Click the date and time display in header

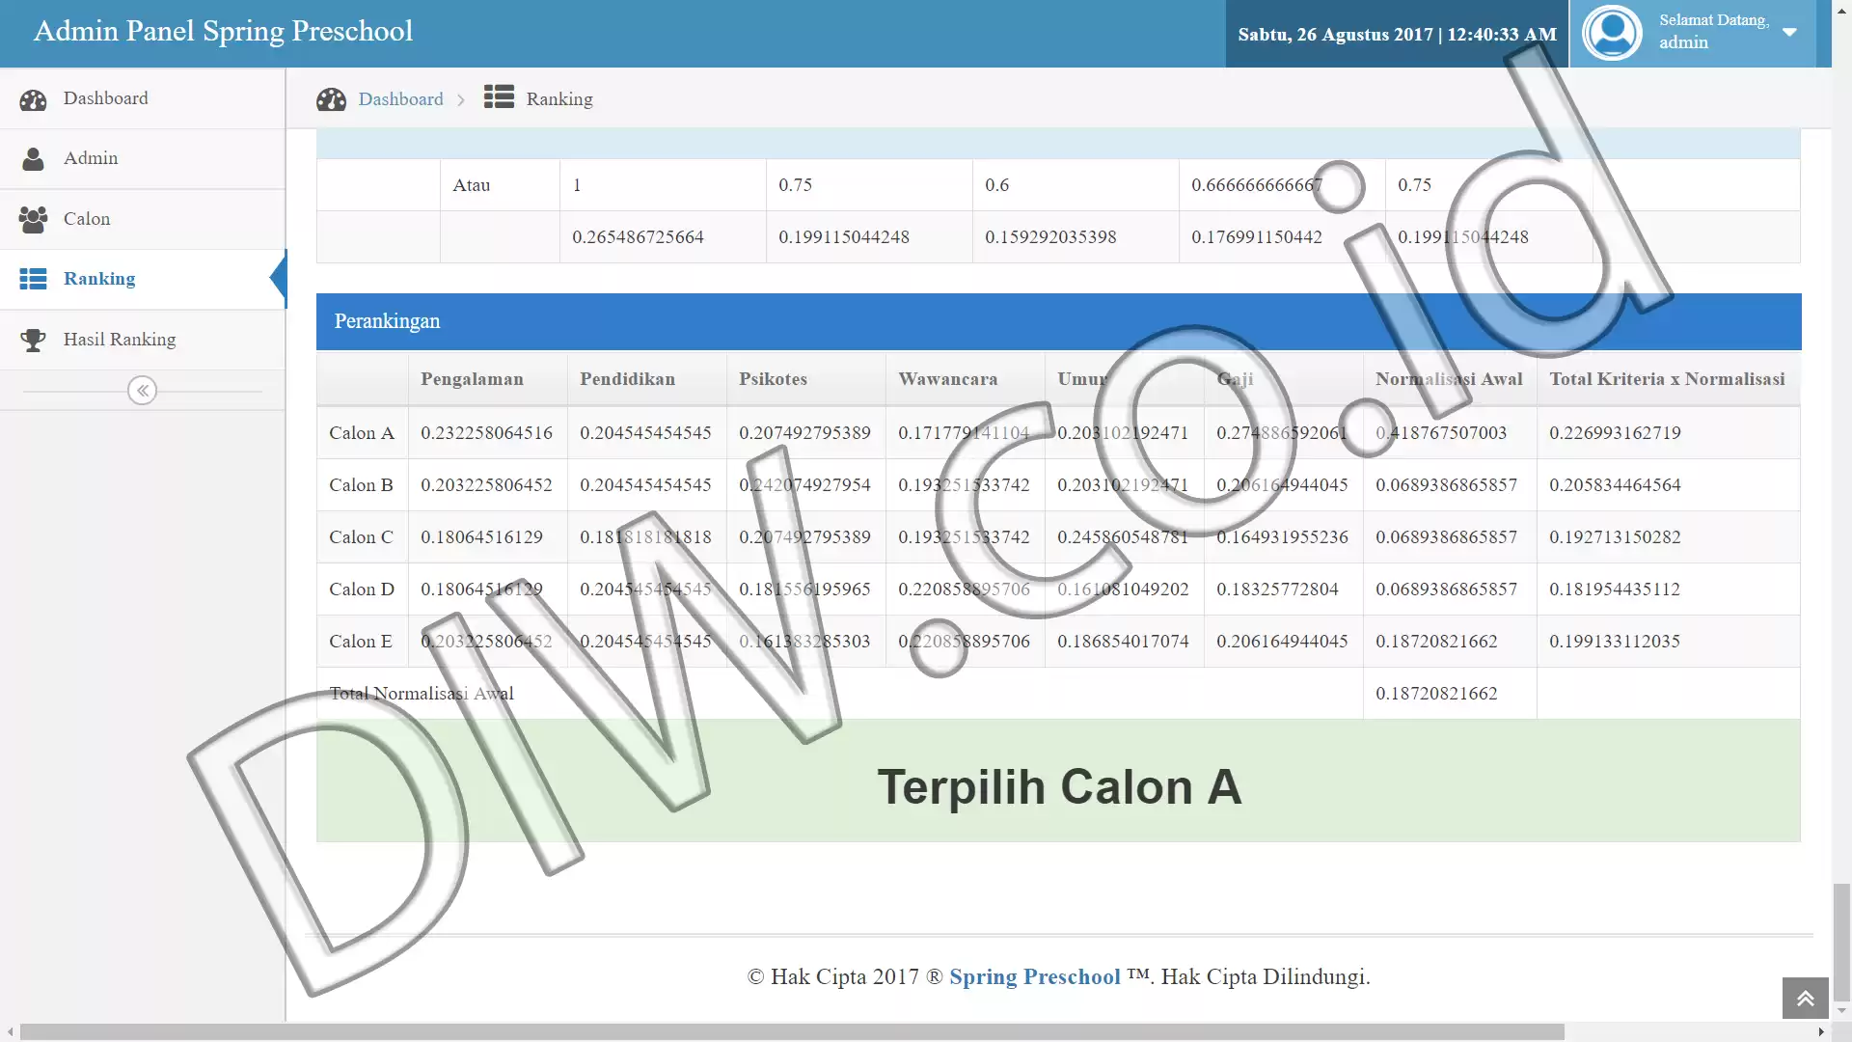[1397, 35]
